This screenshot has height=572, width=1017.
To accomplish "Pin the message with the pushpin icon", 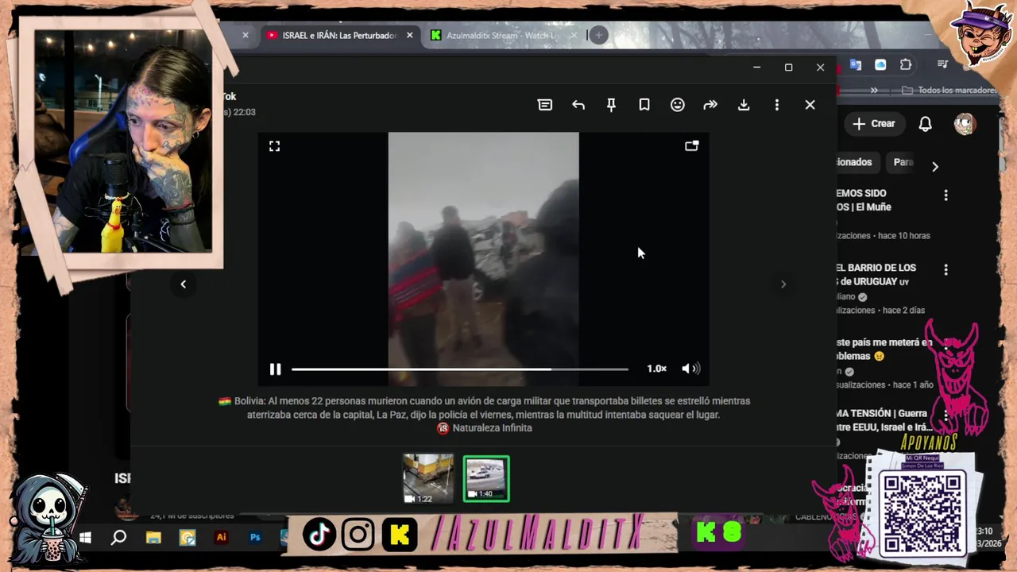I will click(611, 105).
